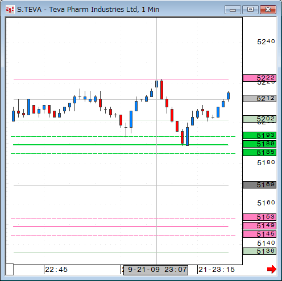Click the green 5189 price marker
Image resolution: width=282 pixels, height=281 pixels.
[x=259, y=144]
